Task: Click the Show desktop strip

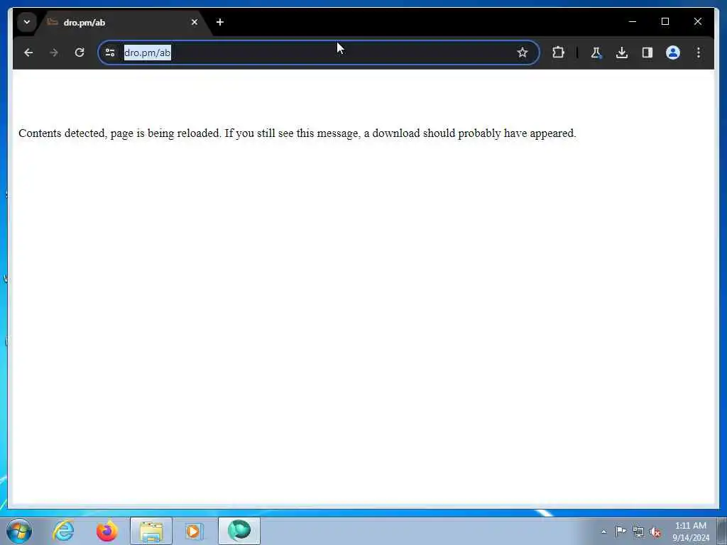Action: click(x=722, y=531)
